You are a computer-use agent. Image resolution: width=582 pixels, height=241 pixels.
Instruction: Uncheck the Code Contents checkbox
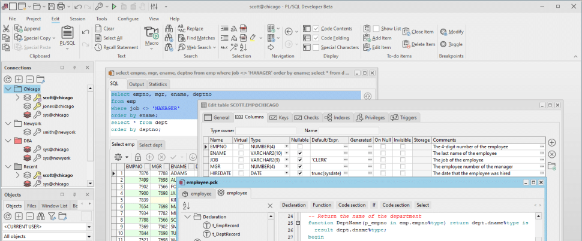[316, 29]
